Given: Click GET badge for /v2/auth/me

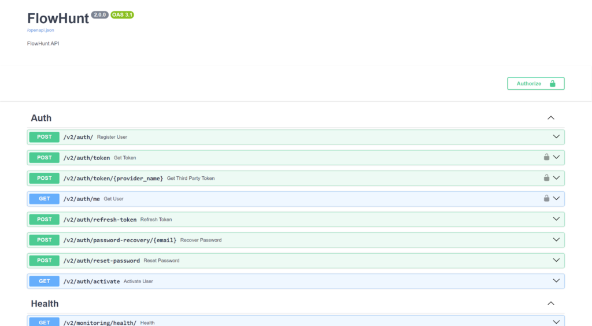Looking at the screenshot, I should point(44,199).
